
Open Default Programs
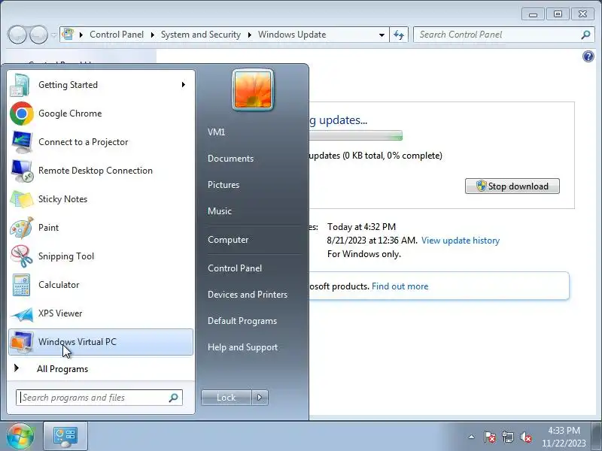tap(242, 321)
